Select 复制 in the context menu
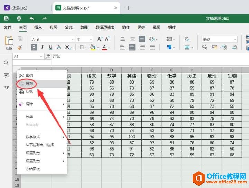The image size is (249, 188). pyautogui.click(x=29, y=84)
